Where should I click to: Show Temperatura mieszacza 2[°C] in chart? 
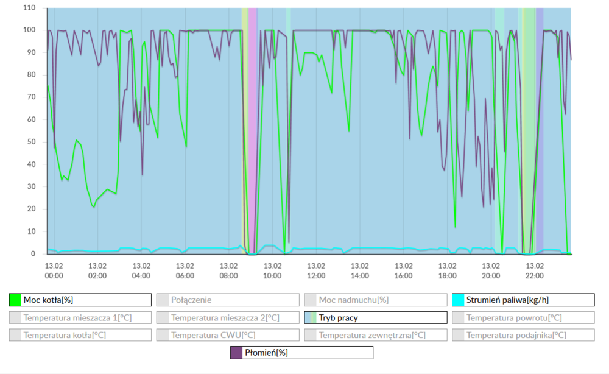point(227,317)
